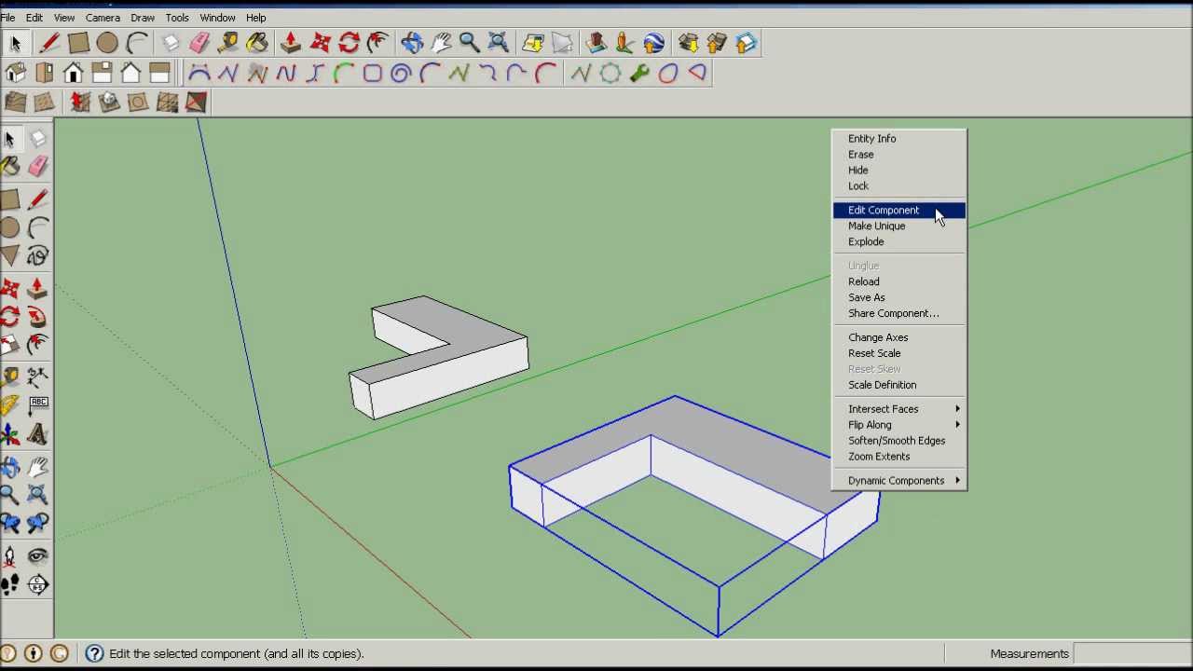Switch to the Iso house view icon
Image resolution: width=1193 pixels, height=671 pixels.
point(15,73)
